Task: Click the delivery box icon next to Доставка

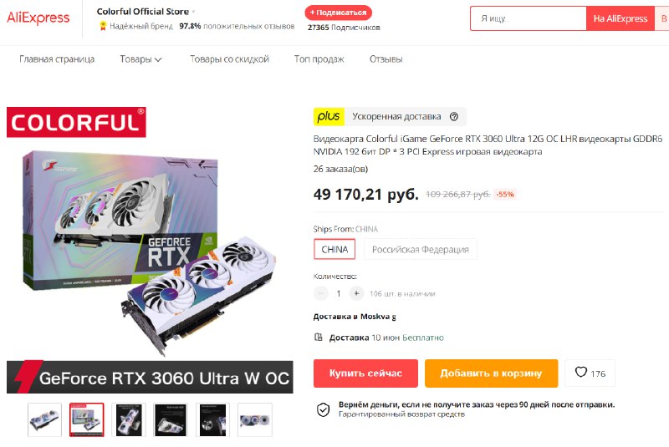Action: 319,338
